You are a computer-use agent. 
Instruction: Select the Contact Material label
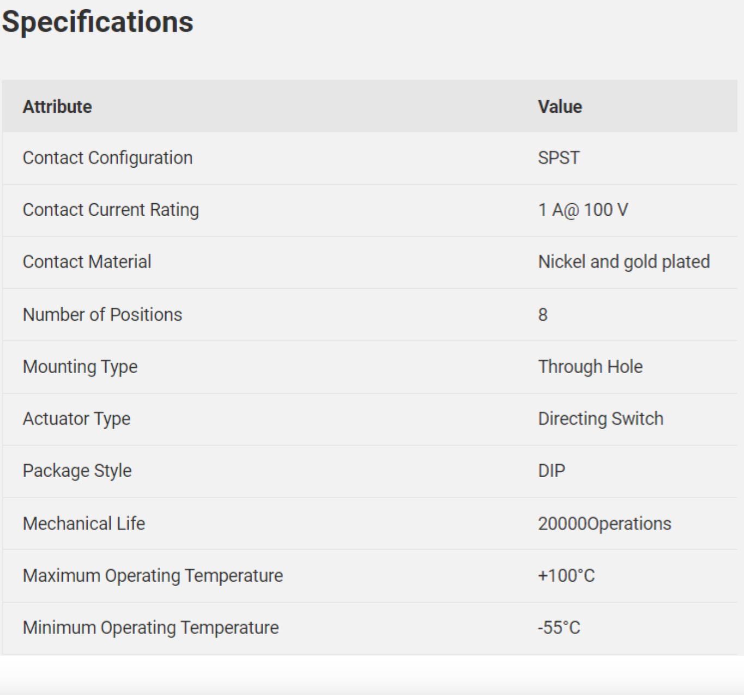click(x=87, y=262)
